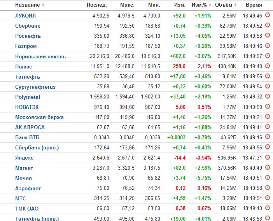Viewport: 273px width, 221px height.
Task: Click the clock icon in Мечел row
Action: (268, 177)
